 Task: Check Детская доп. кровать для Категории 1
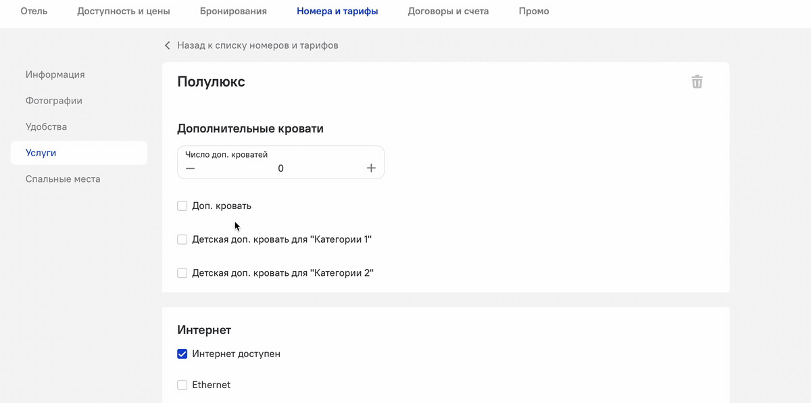point(182,239)
